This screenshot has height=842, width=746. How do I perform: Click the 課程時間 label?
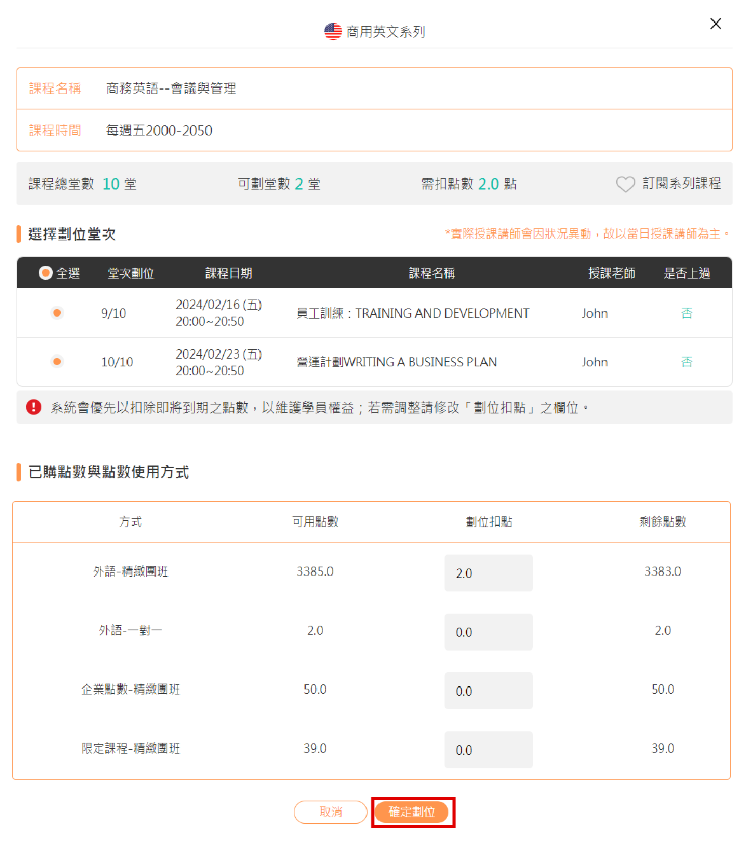pos(55,130)
